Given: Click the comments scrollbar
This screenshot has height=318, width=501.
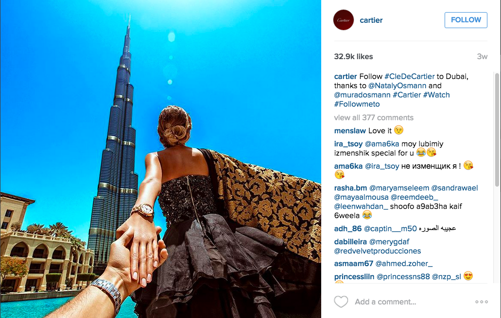Looking at the screenshot, I should pos(497,130).
